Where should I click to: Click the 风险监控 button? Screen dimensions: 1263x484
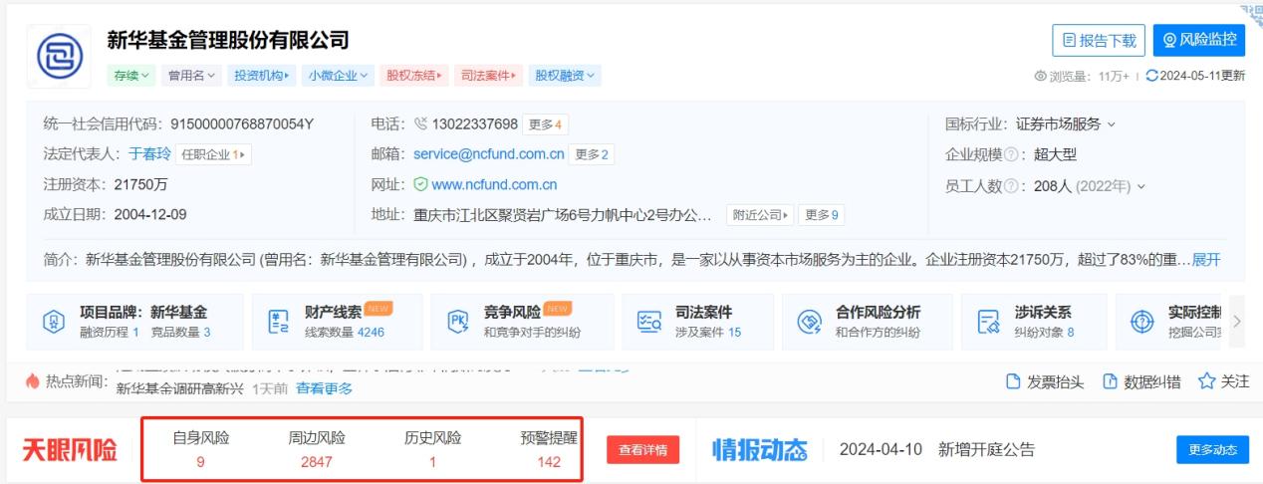pos(1199,41)
